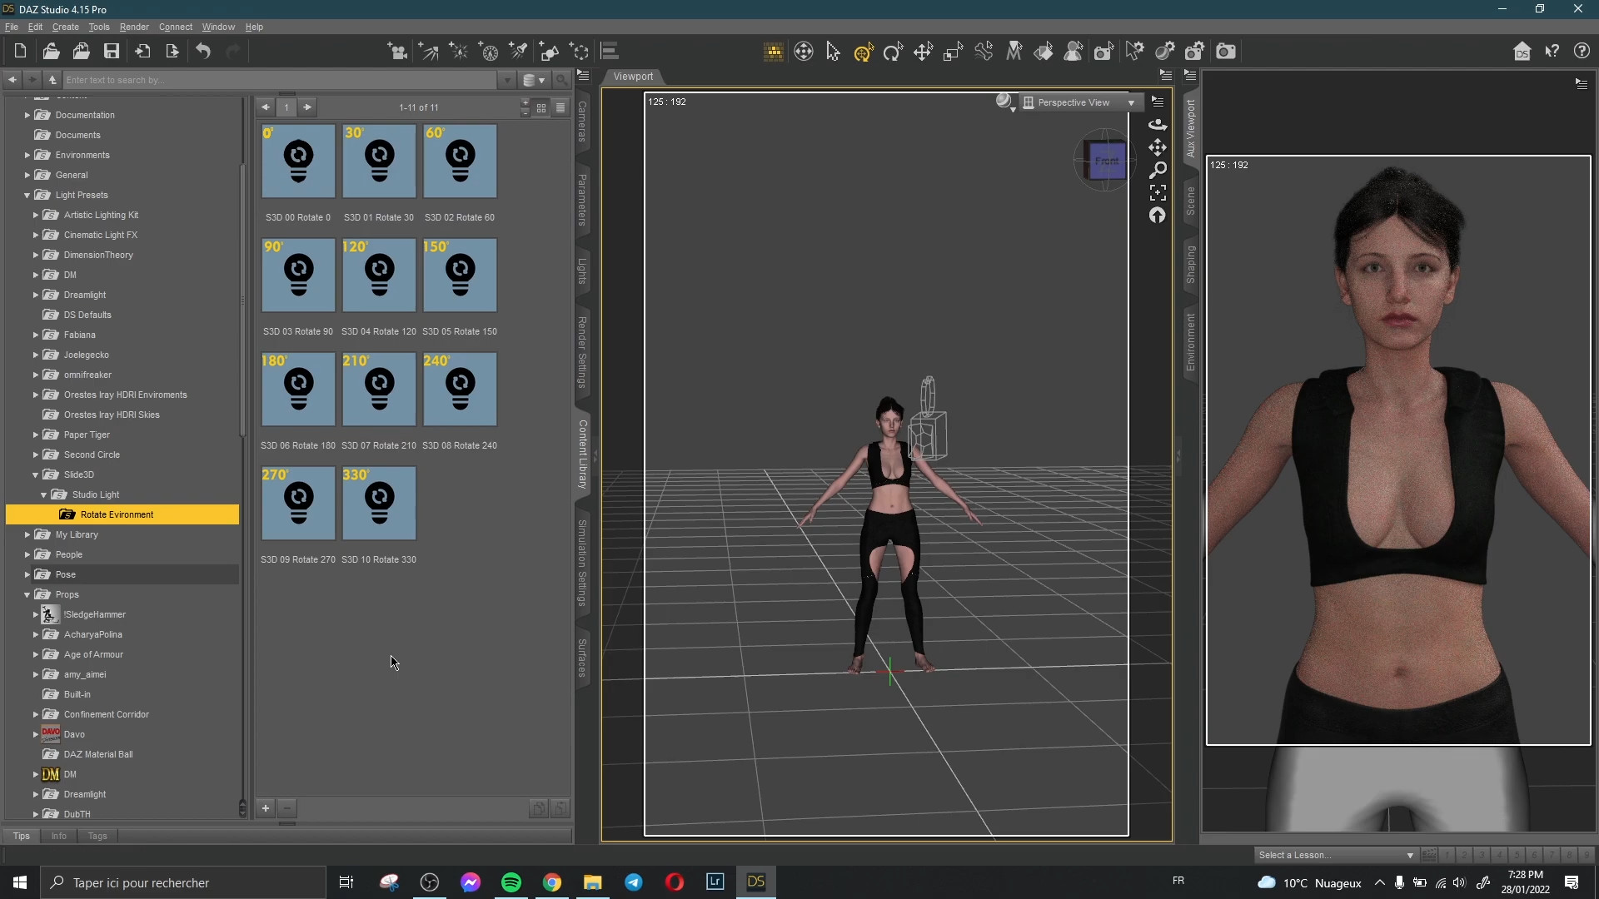This screenshot has height=899, width=1599.
Task: Open the Select a Lesson dropdown
Action: [x=1336, y=855]
